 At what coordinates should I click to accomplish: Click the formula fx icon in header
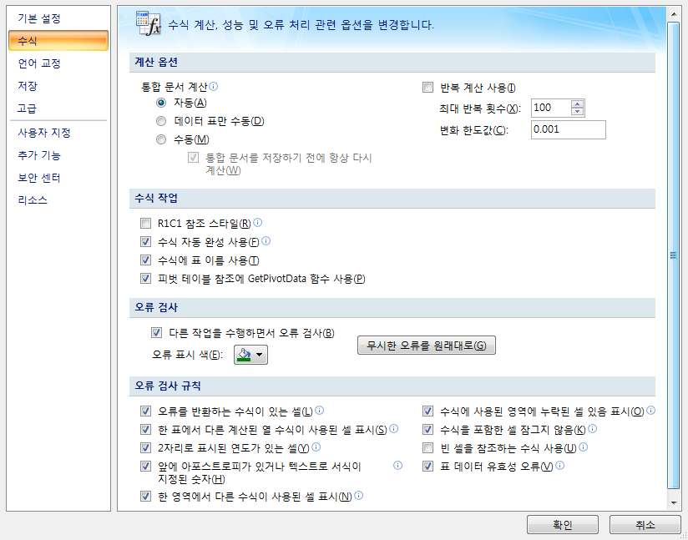click(x=149, y=23)
